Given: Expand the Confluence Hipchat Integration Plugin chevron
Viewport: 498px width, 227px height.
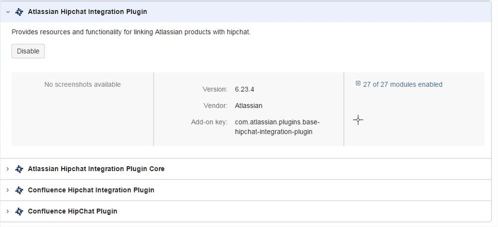Looking at the screenshot, I should tap(8, 190).
